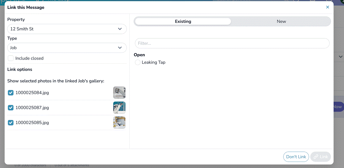Click the chevron on the Property dropdown

coord(120,29)
